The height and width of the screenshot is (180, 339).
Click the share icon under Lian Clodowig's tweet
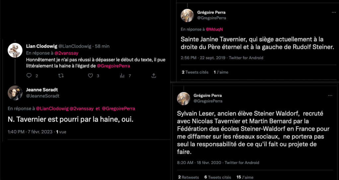(x=154, y=76)
